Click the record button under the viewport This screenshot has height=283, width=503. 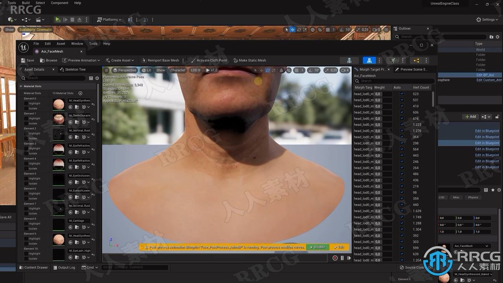tap(335, 258)
